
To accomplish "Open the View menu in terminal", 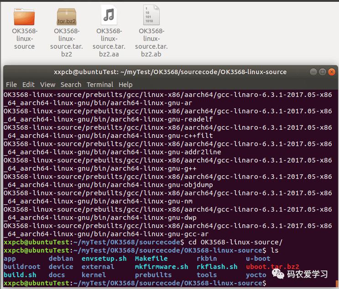I will tap(47, 85).
